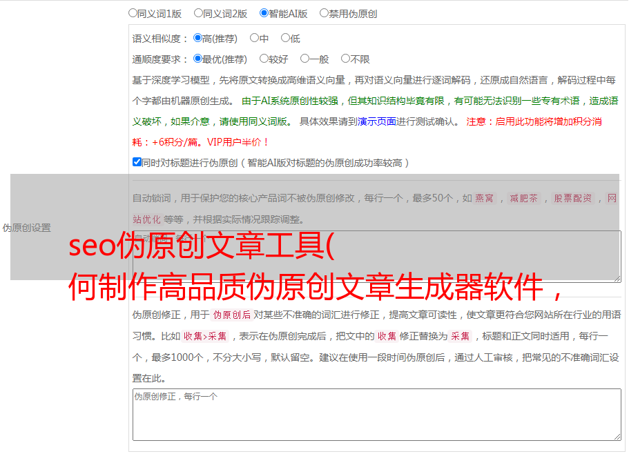
Task: Toggle 同时对标题进行伪原创 checkbox
Action: 137,162
